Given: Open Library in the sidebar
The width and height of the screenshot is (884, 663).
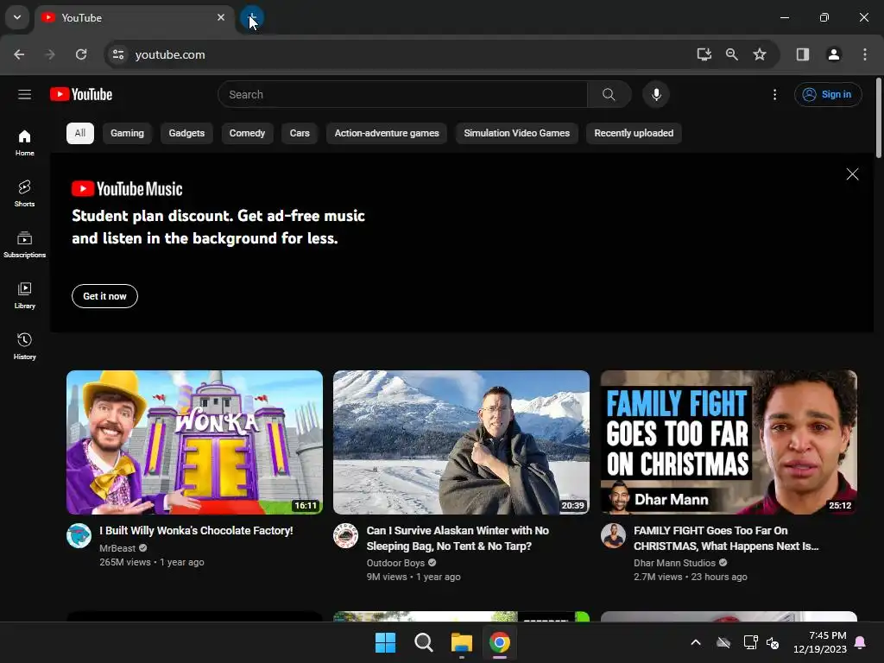Looking at the screenshot, I should point(24,295).
